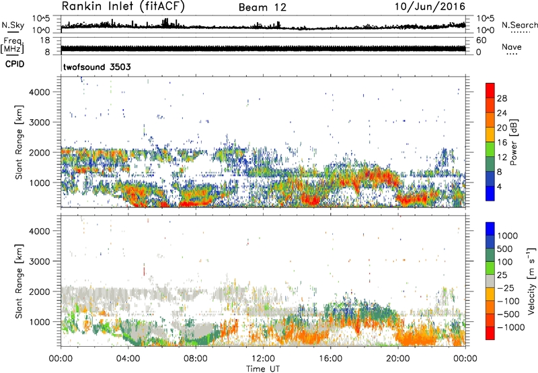Select the "-100" label on velocity colorbar

[x=508, y=301]
